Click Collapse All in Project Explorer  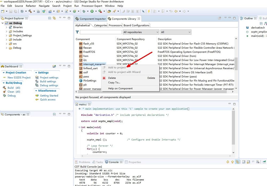tap(49, 18)
